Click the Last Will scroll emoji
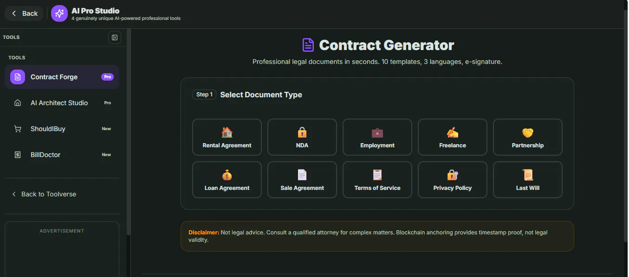 [528, 175]
